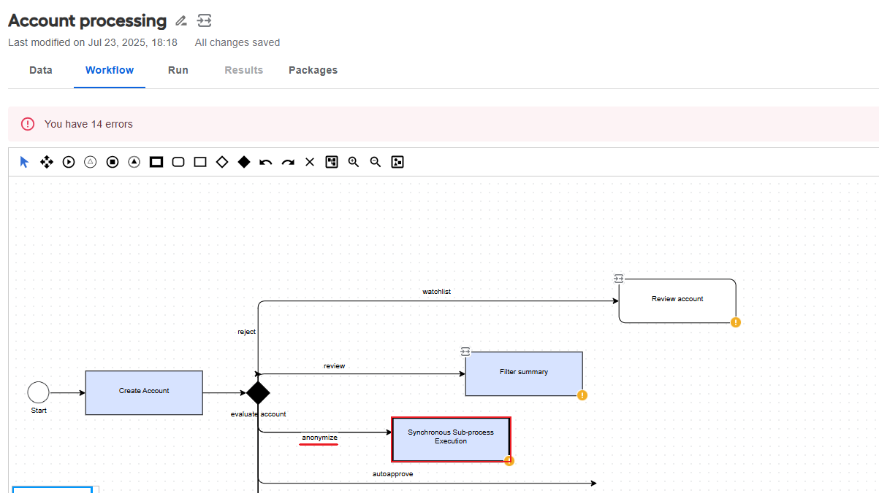
Task: Click the 'You have 14 errors' message
Action: point(88,124)
